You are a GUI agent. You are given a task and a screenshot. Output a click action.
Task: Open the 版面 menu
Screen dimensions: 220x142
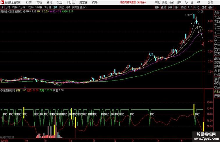click(x=165, y=2)
